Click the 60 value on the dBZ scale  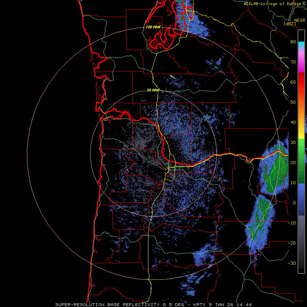tap(293, 82)
